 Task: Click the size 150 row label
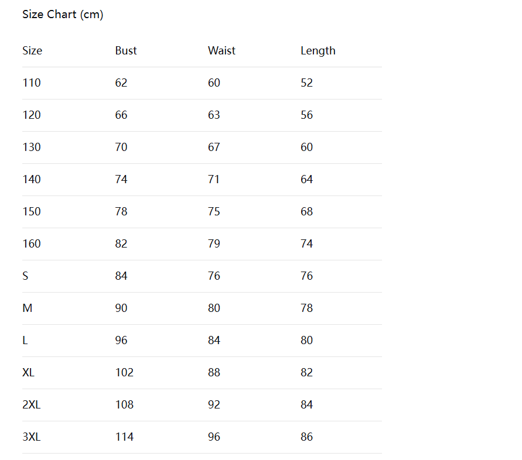(x=32, y=211)
